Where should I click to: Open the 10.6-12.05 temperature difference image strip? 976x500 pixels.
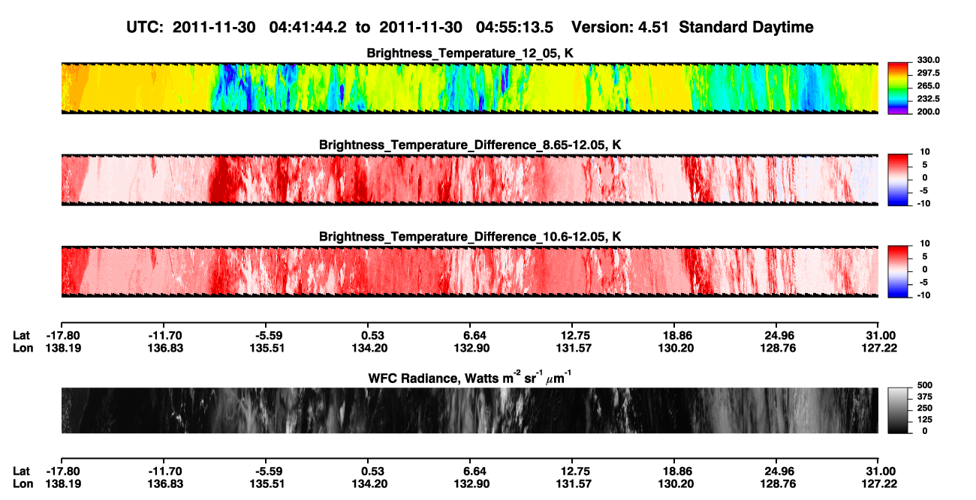(469, 271)
